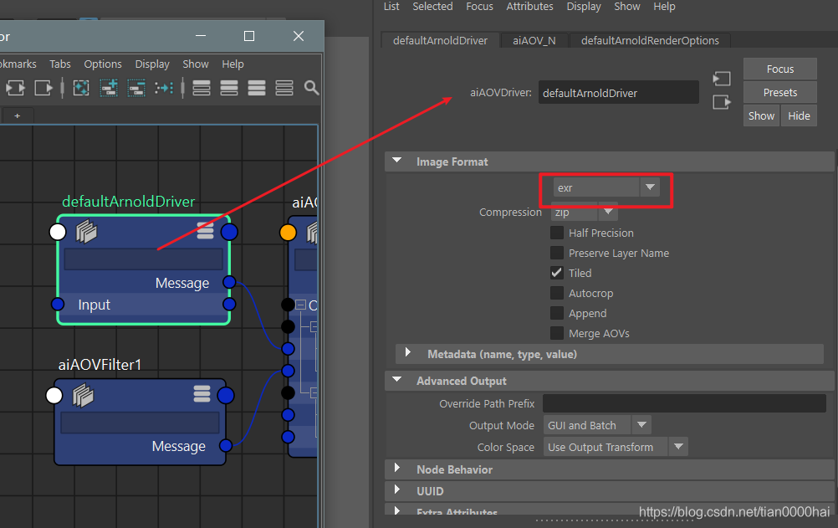838x528 pixels.
Task: Click defaultArnoldDriver node type icon
Action: point(86,232)
